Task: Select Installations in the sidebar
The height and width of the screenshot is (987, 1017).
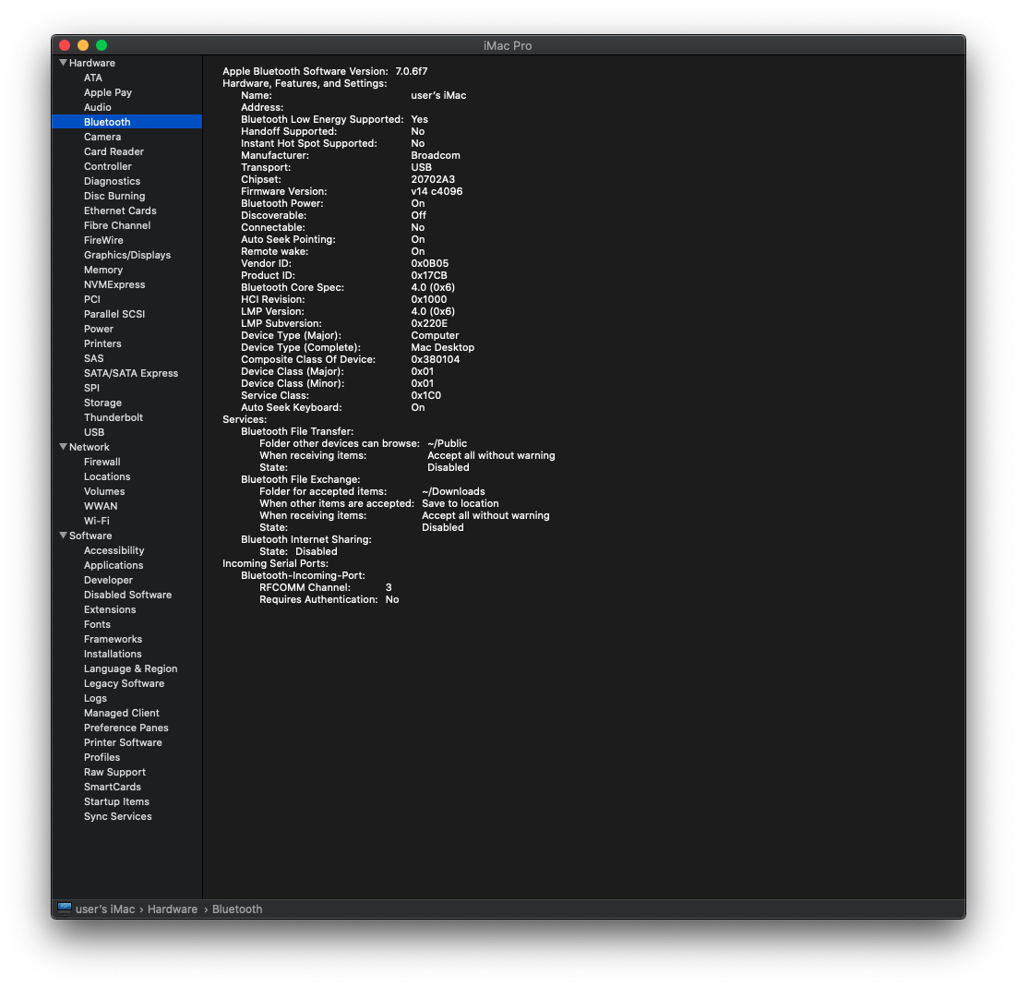Action: [x=113, y=654]
